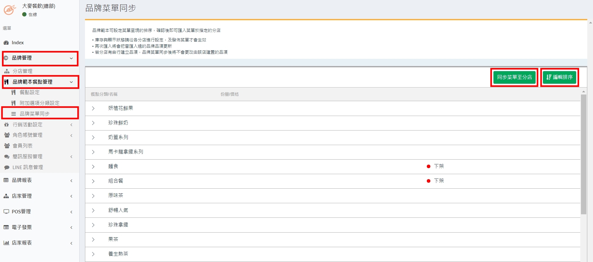This screenshot has height=262, width=593.
Task: Expand the 珍珠拿鐵 category row
Action: pyautogui.click(x=93, y=225)
